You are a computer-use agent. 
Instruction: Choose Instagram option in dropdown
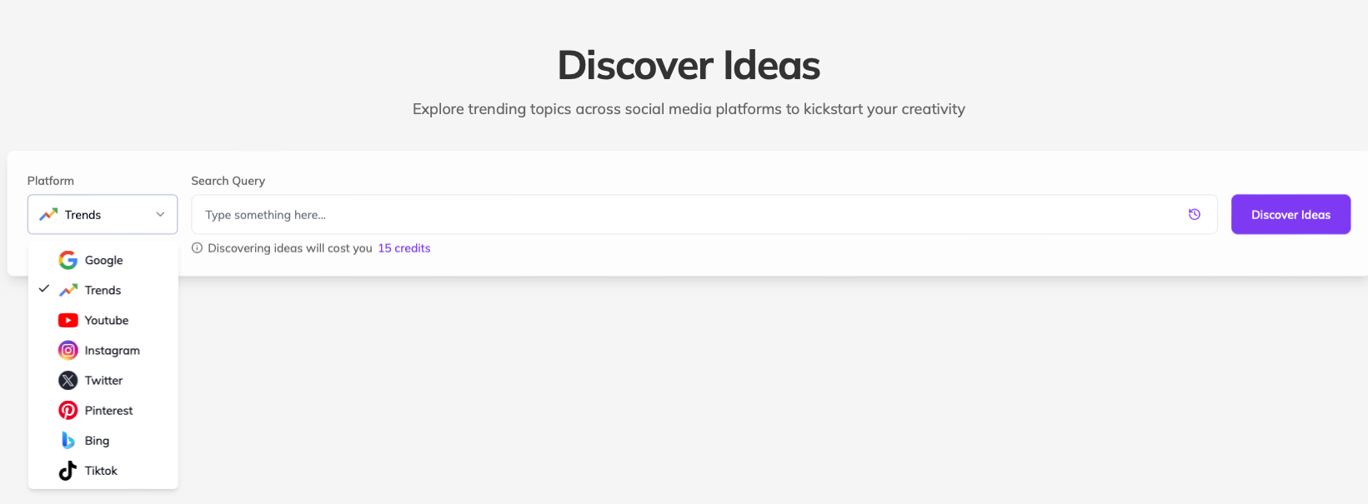(103, 351)
